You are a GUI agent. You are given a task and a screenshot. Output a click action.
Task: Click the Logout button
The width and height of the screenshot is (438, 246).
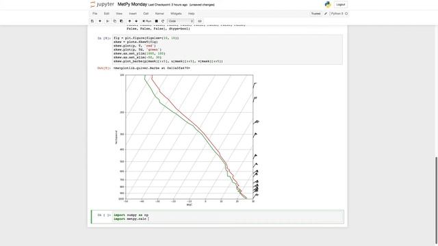click(341, 5)
